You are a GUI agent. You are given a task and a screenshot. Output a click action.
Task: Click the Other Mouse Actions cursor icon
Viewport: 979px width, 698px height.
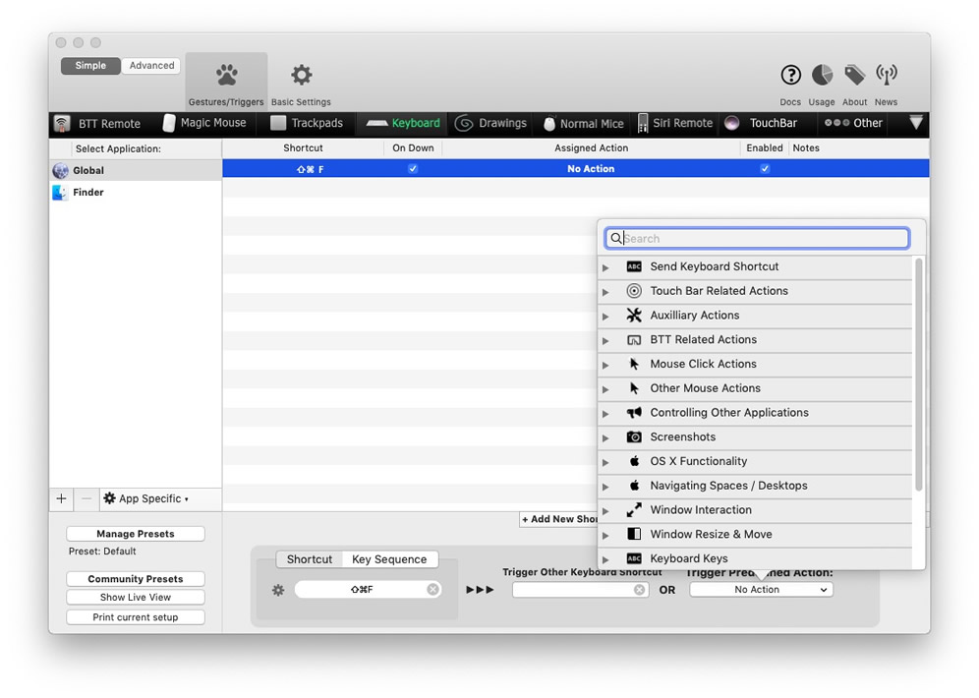pyautogui.click(x=634, y=388)
